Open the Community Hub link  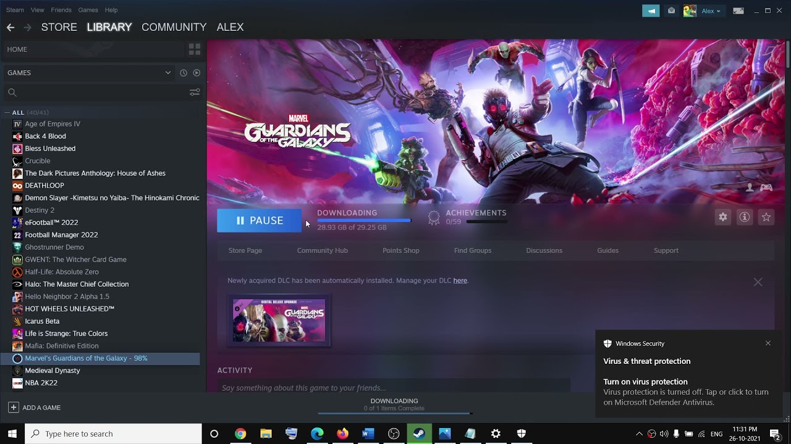coord(323,250)
